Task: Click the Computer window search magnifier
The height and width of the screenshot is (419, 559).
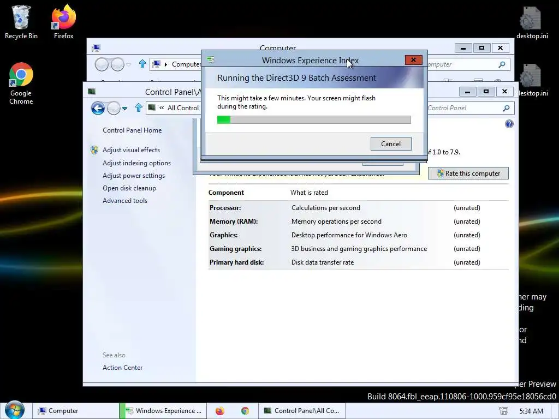Action: (502, 64)
